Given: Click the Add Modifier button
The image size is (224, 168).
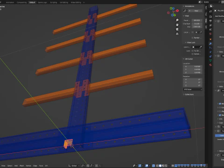Looking at the screenshot, I should (219, 16).
